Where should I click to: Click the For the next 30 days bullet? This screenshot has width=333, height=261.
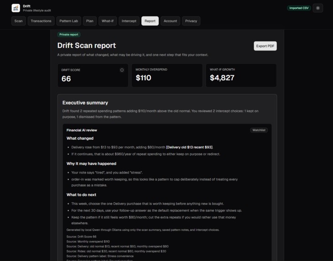tap(157, 210)
